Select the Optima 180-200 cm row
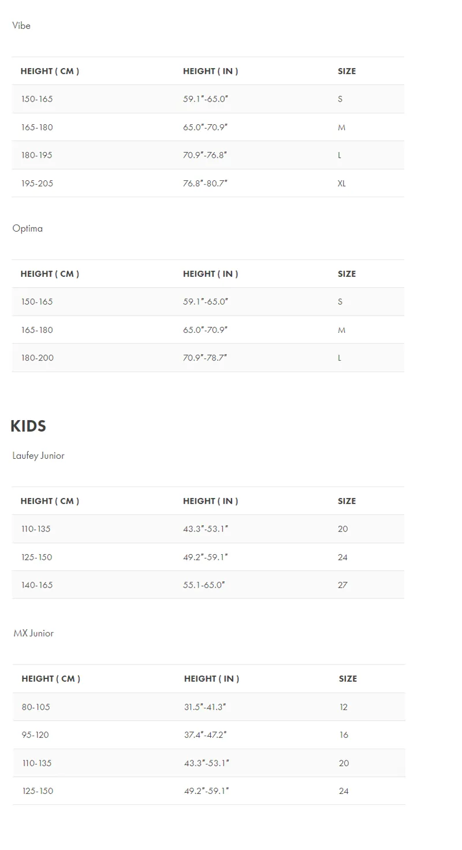 pos(208,358)
